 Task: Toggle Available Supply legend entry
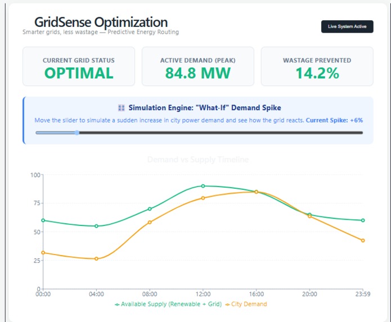168,305
